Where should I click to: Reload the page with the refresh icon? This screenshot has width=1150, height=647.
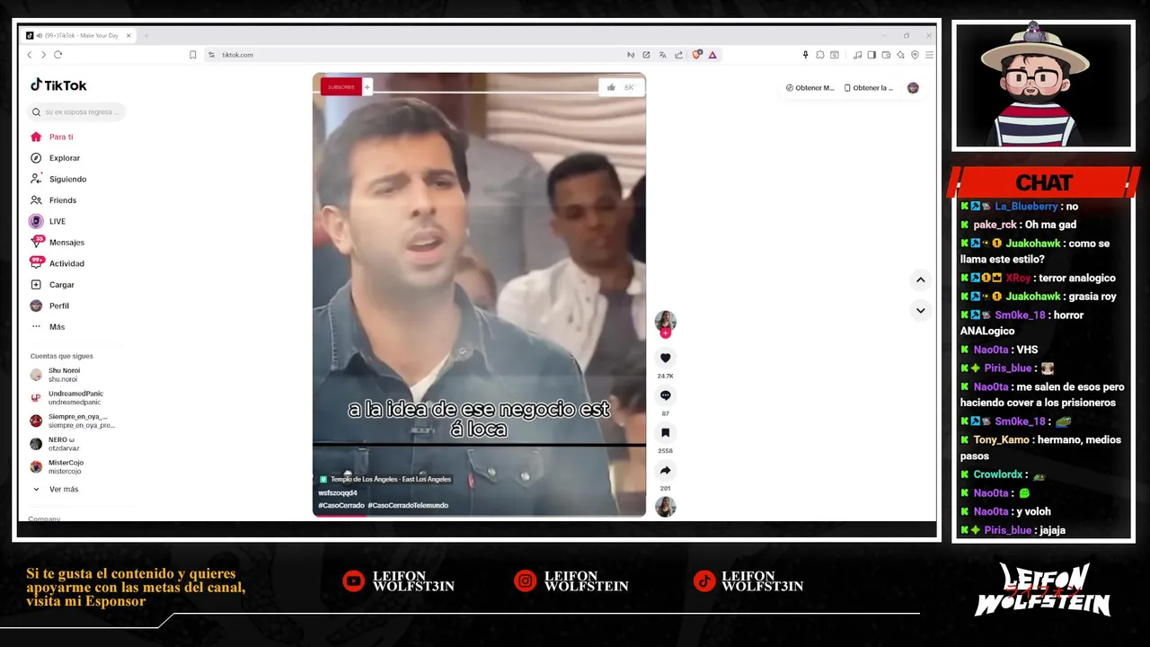(58, 55)
